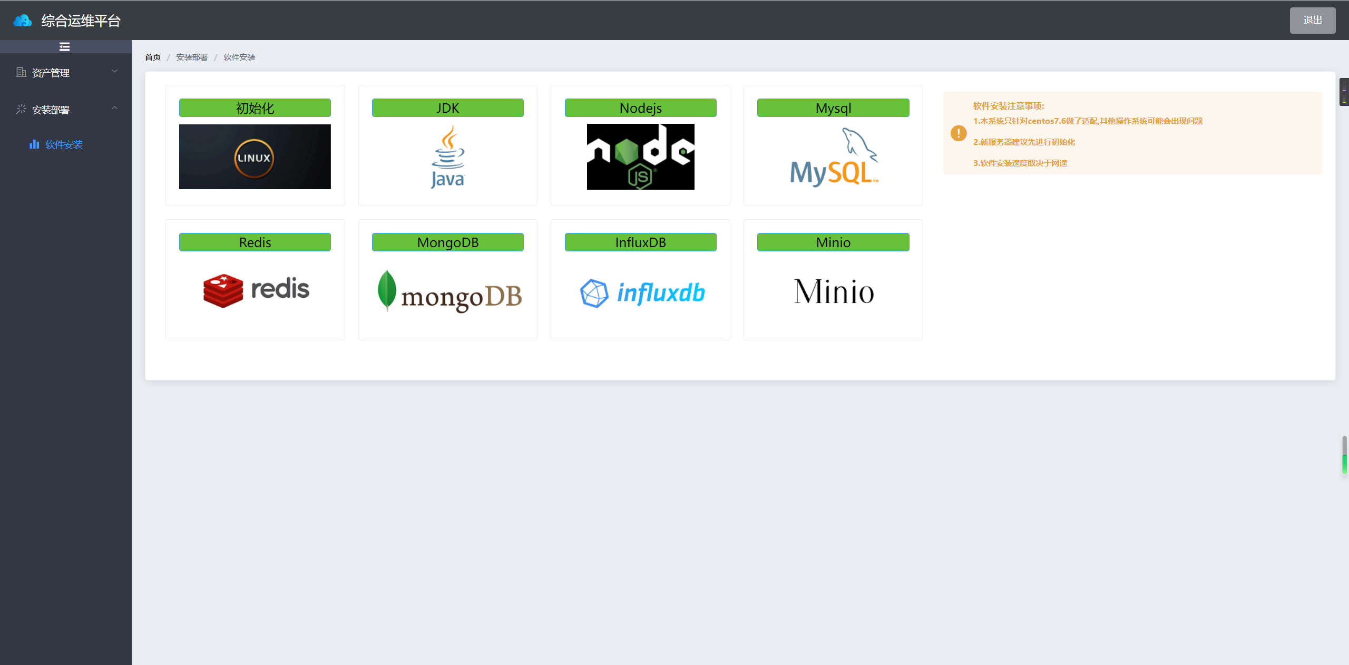
Task: Select the bar chart icon next to 软件安装
Action: tap(35, 144)
